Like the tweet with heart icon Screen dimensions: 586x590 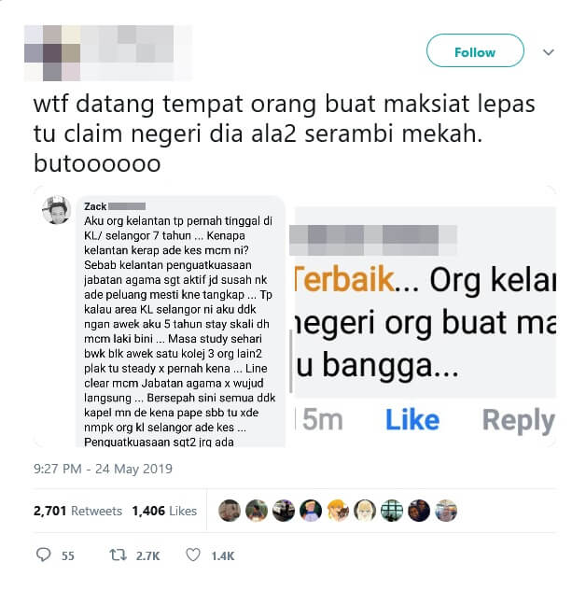coord(193,555)
